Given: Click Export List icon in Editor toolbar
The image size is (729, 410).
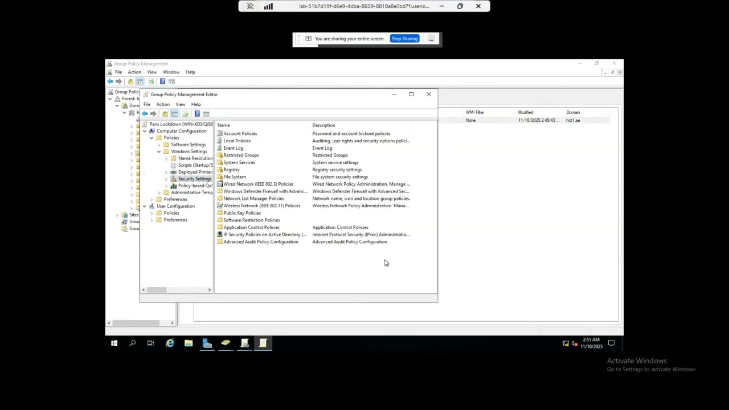Looking at the screenshot, I should (x=186, y=114).
